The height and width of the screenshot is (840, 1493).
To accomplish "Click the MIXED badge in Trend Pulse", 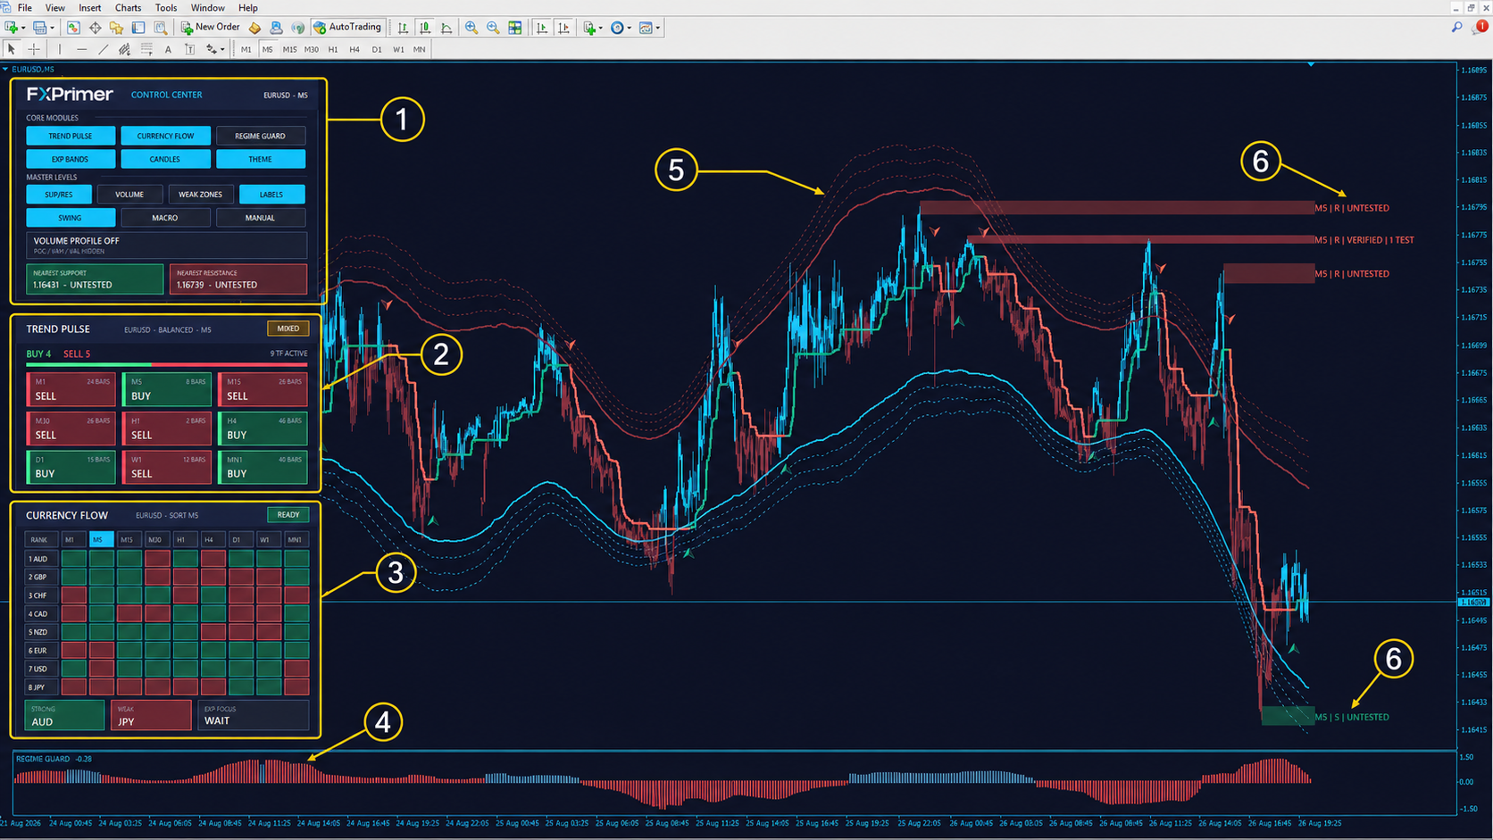I will coord(288,329).
